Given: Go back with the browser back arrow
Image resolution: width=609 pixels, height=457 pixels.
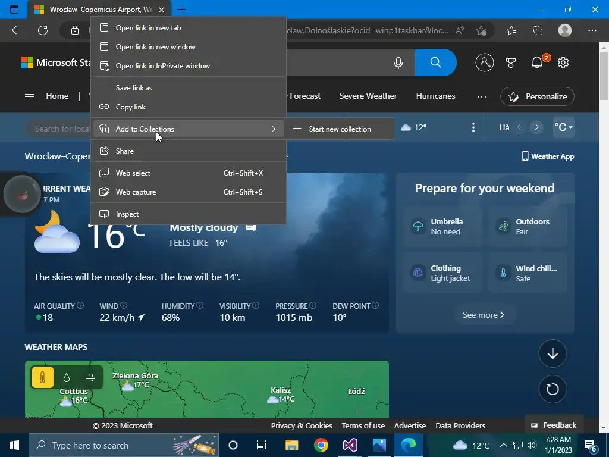Looking at the screenshot, I should point(16,30).
